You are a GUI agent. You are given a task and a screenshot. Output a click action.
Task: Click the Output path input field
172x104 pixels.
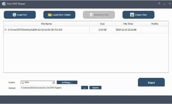click(51, 88)
